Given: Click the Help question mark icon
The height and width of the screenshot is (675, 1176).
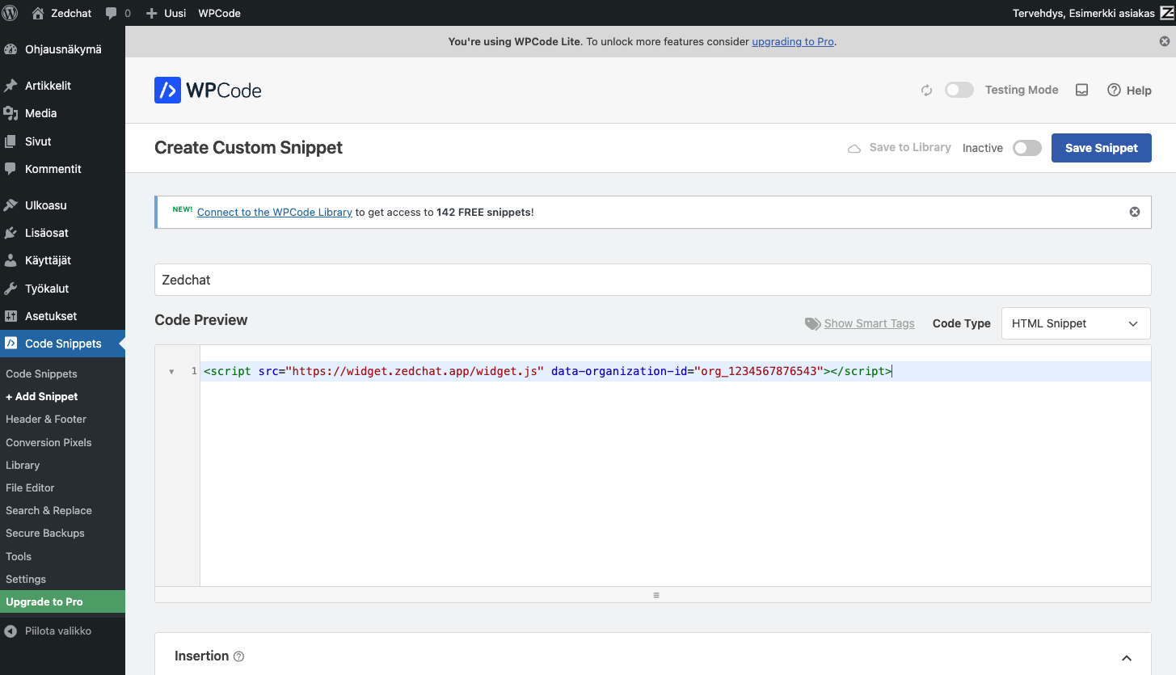Looking at the screenshot, I should [x=1114, y=91].
